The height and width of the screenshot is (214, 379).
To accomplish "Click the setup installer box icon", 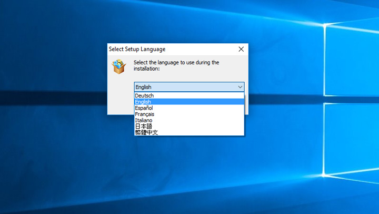I will click(118, 66).
